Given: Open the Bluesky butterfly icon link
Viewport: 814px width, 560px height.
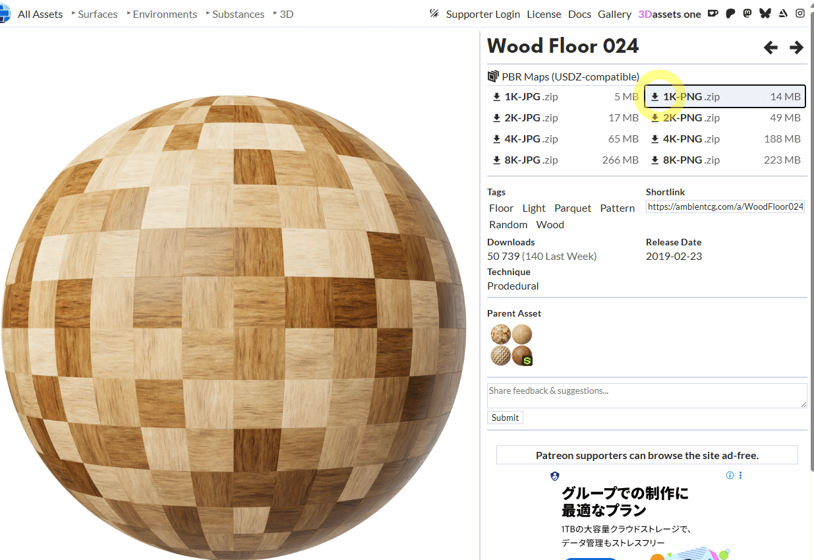Looking at the screenshot, I should tap(765, 14).
